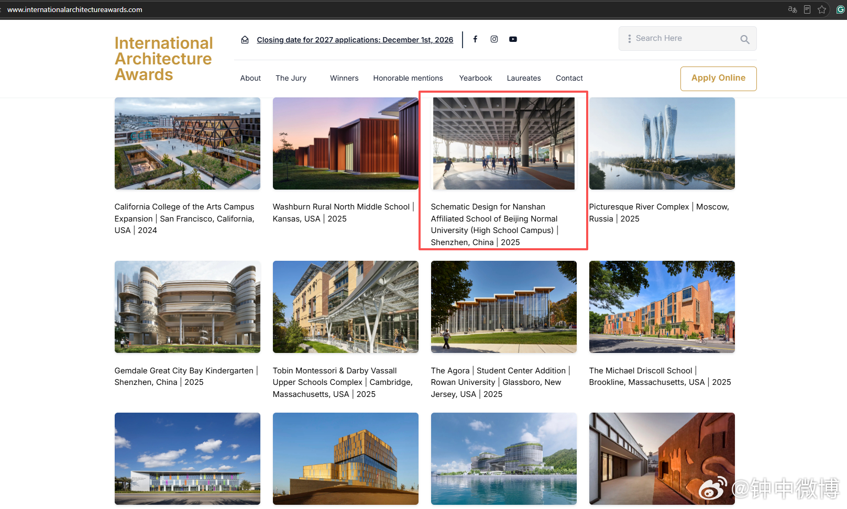Image resolution: width=847 pixels, height=509 pixels.
Task: Open the About menu item
Action: (250, 78)
